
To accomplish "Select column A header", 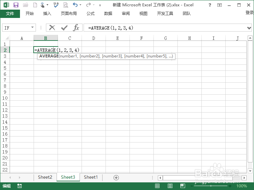I will [x=22, y=38].
